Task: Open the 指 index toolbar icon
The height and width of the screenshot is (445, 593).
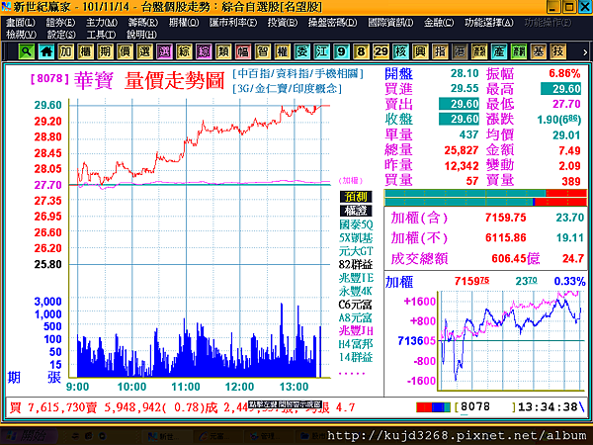Action: pyautogui.click(x=440, y=51)
